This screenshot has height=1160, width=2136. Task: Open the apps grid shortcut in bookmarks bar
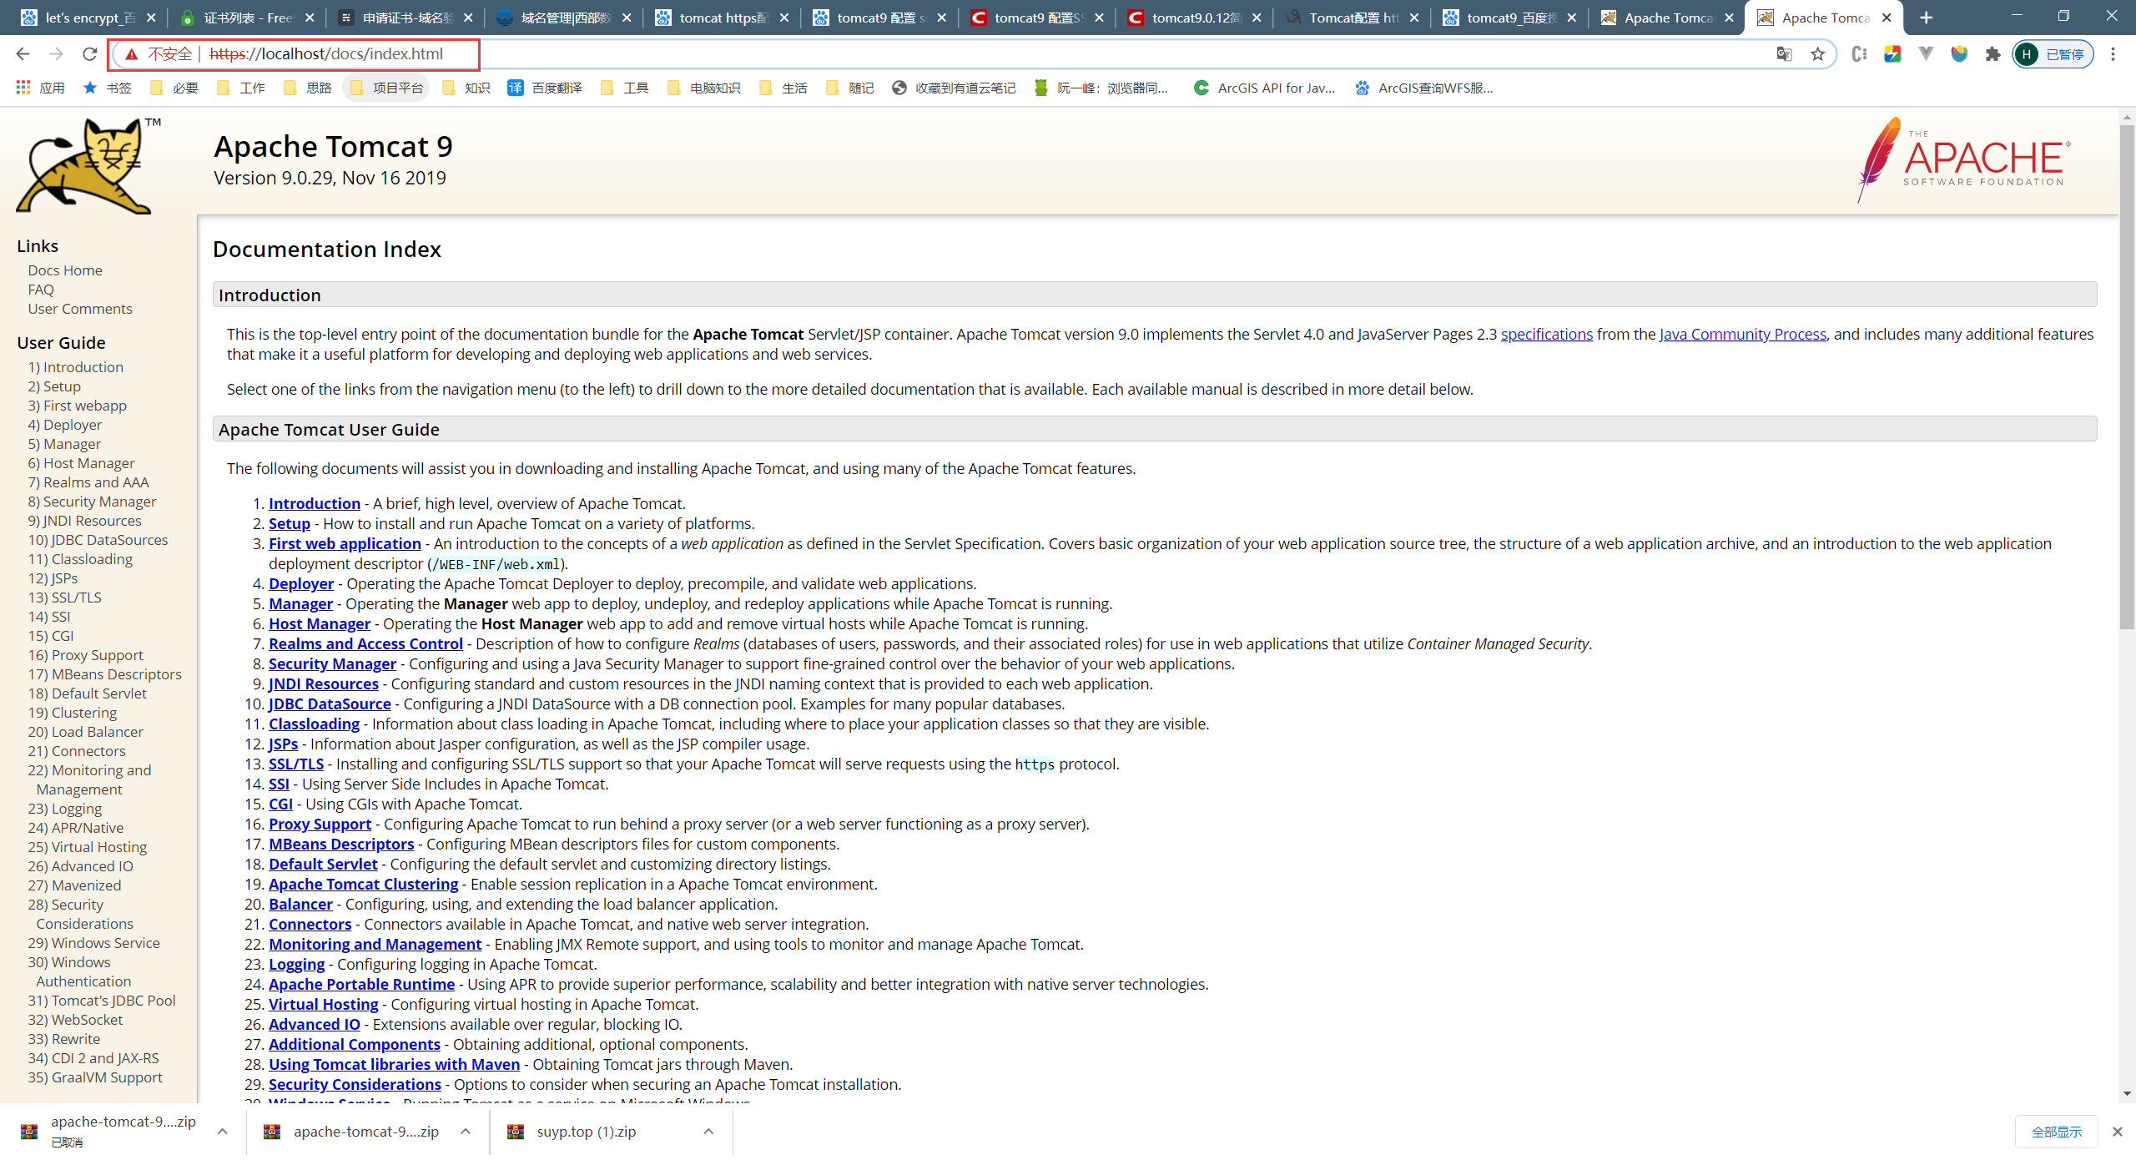(23, 88)
